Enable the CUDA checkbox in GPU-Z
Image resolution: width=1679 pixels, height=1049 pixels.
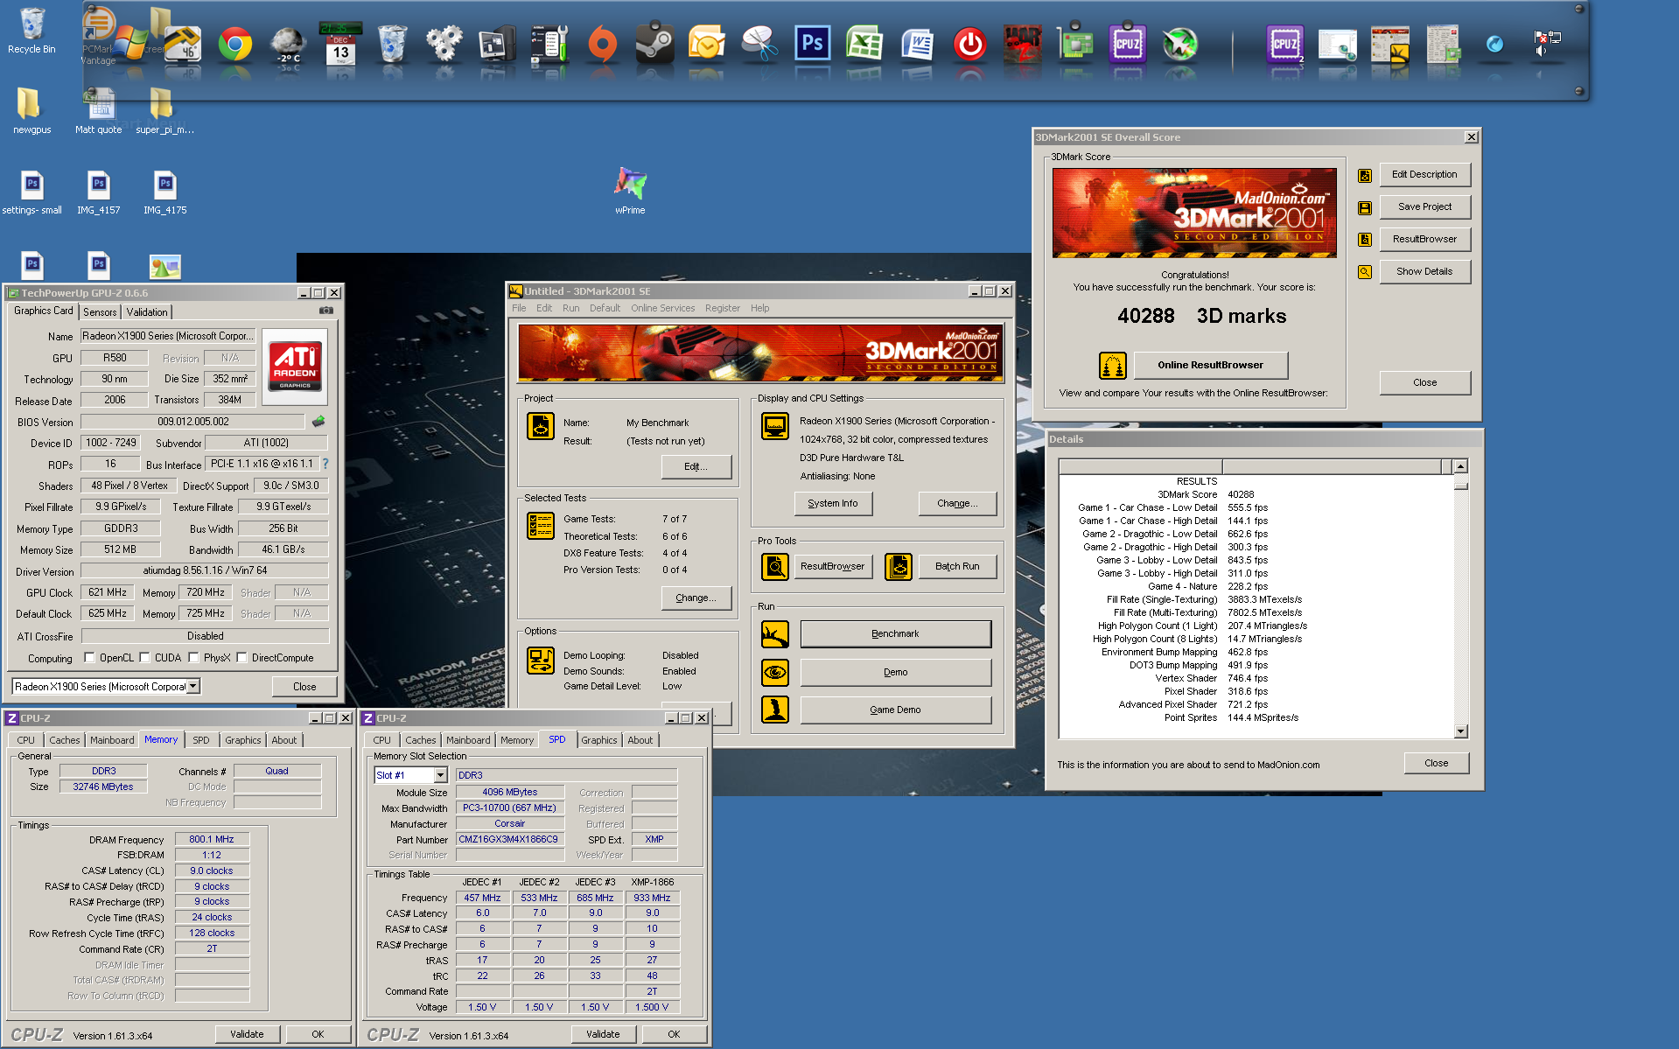click(x=145, y=658)
